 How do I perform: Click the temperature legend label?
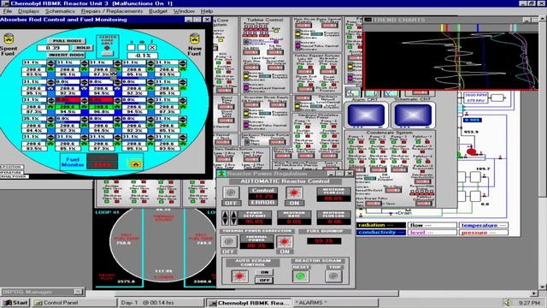tap(484, 225)
